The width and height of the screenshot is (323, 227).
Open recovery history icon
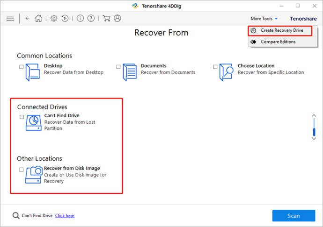(x=65, y=19)
